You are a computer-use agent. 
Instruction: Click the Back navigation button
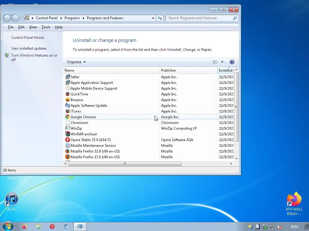(7, 18)
